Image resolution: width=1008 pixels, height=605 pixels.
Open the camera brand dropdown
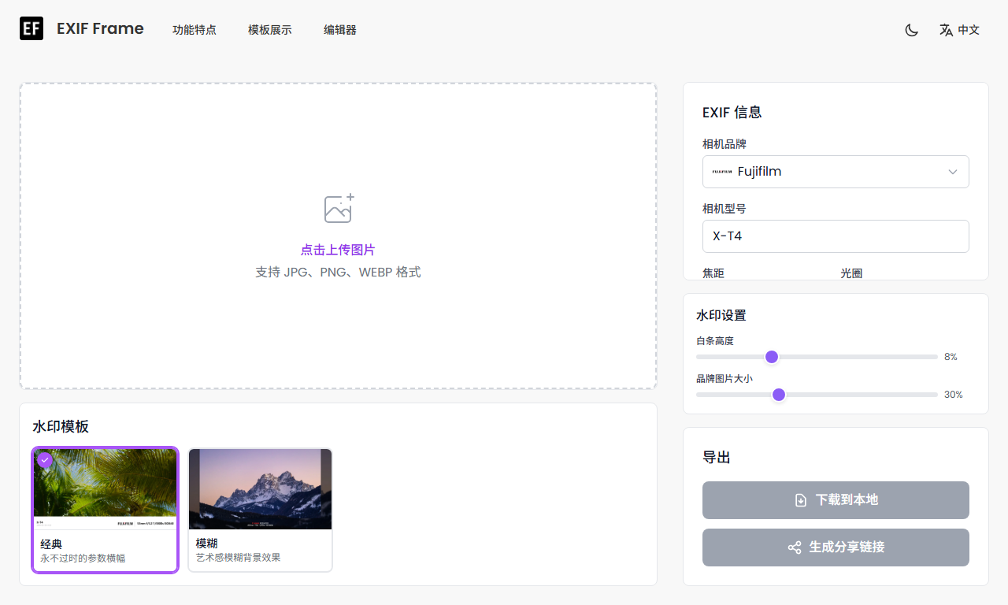tap(836, 172)
